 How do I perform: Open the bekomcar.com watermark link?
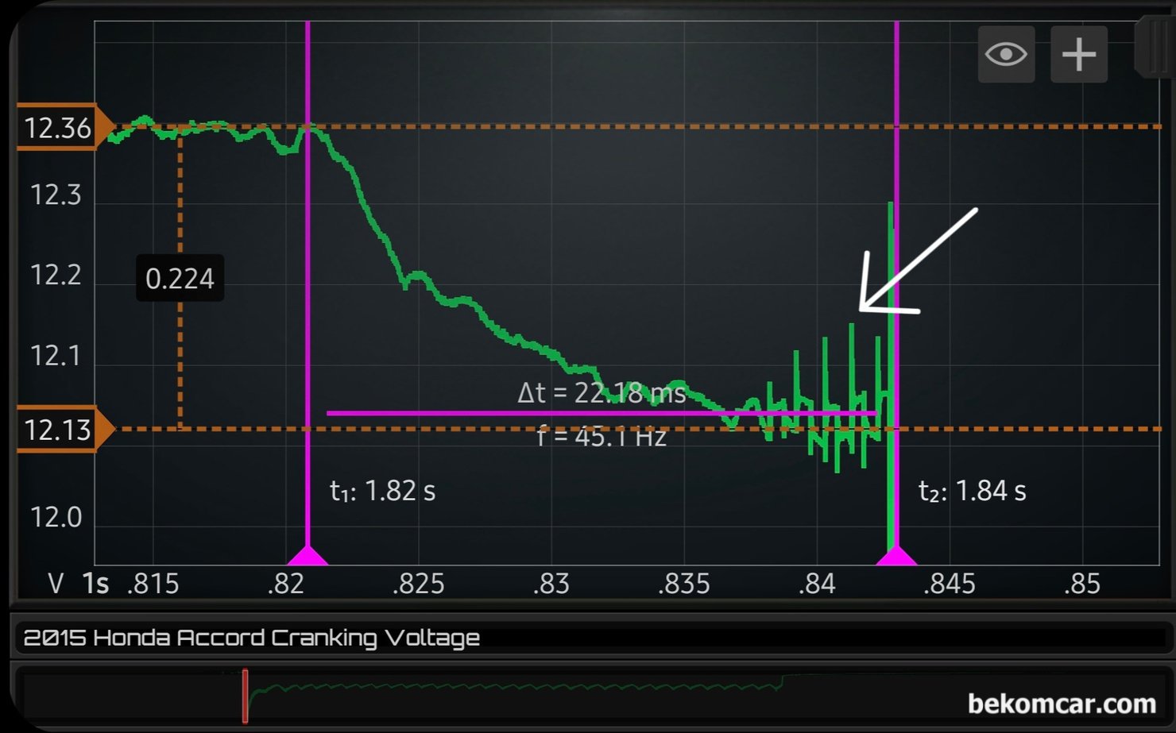(1061, 704)
